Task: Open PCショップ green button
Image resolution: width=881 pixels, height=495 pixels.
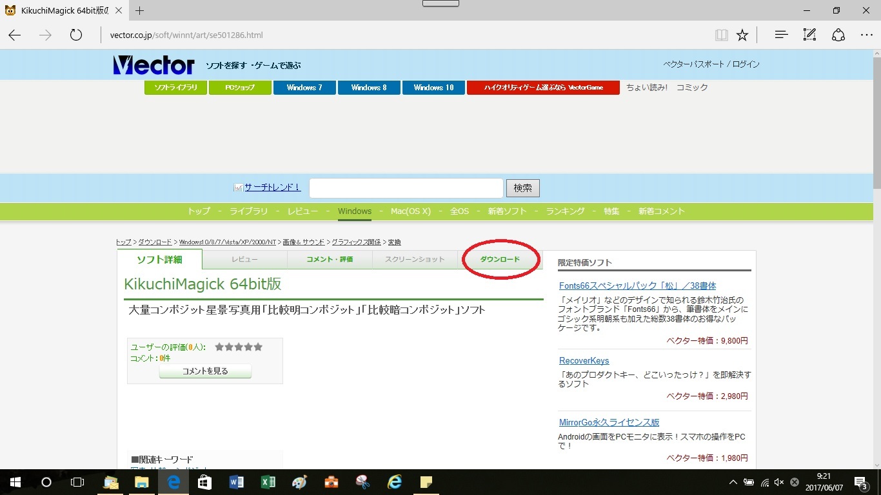Action: [240, 88]
